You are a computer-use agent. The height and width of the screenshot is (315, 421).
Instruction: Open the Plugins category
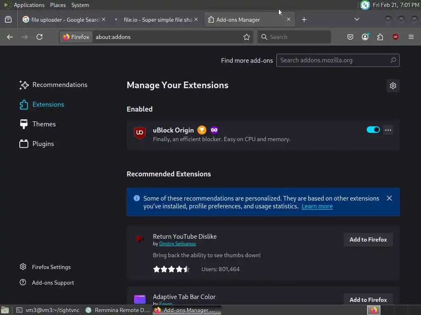pyautogui.click(x=37, y=144)
